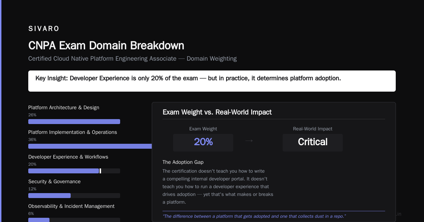Screen dimensions: 424x222
Task: Click the Real-World Impact caption label
Action: (x=313, y=129)
